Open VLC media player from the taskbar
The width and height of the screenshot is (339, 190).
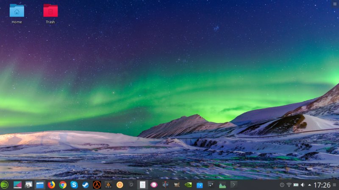click(x=108, y=185)
